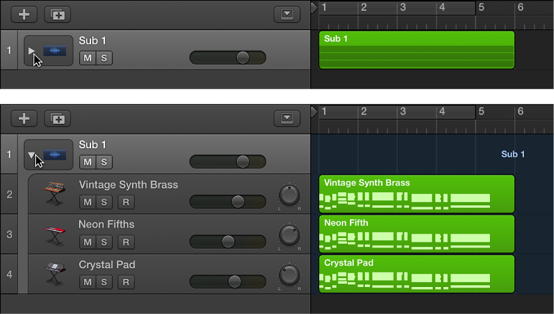
Task: Mute the Vintage Synth Brass track
Action: [88, 202]
